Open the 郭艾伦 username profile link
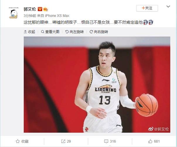The width and height of the screenshot is (177, 147). [x=30, y=9]
